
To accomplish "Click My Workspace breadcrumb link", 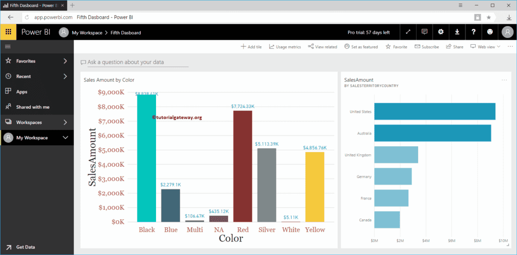I will 87,33.
